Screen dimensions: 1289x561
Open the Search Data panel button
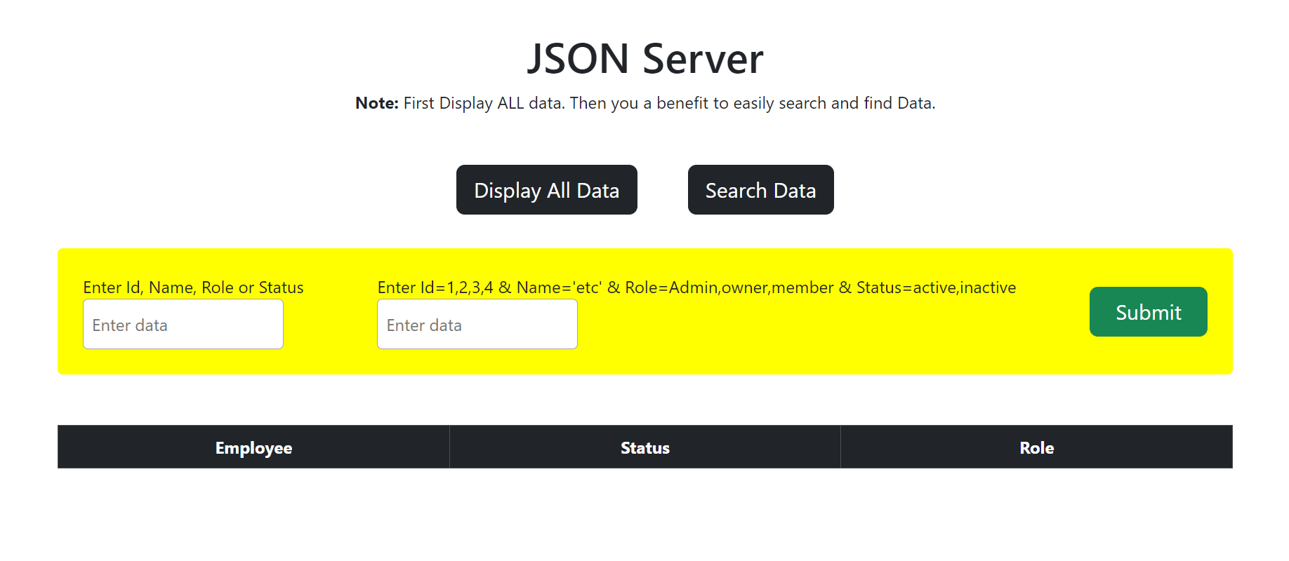760,190
